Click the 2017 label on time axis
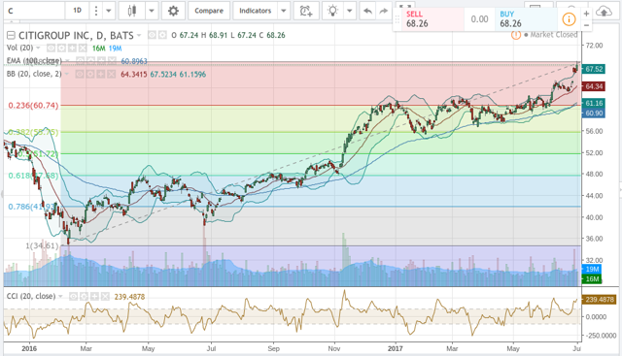Screen dimensions: 622x356 [396, 348]
